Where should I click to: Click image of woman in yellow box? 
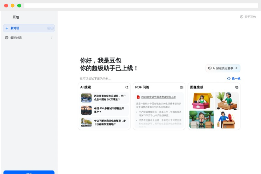point(202,101)
